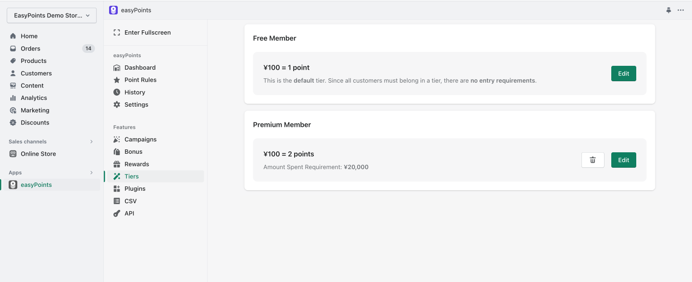The image size is (692, 282).
Task: Click the Campaigns party popper icon
Action: [x=117, y=139]
